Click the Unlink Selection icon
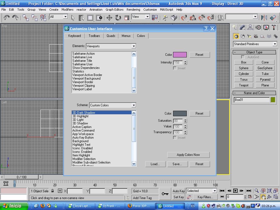 coord(34,18)
